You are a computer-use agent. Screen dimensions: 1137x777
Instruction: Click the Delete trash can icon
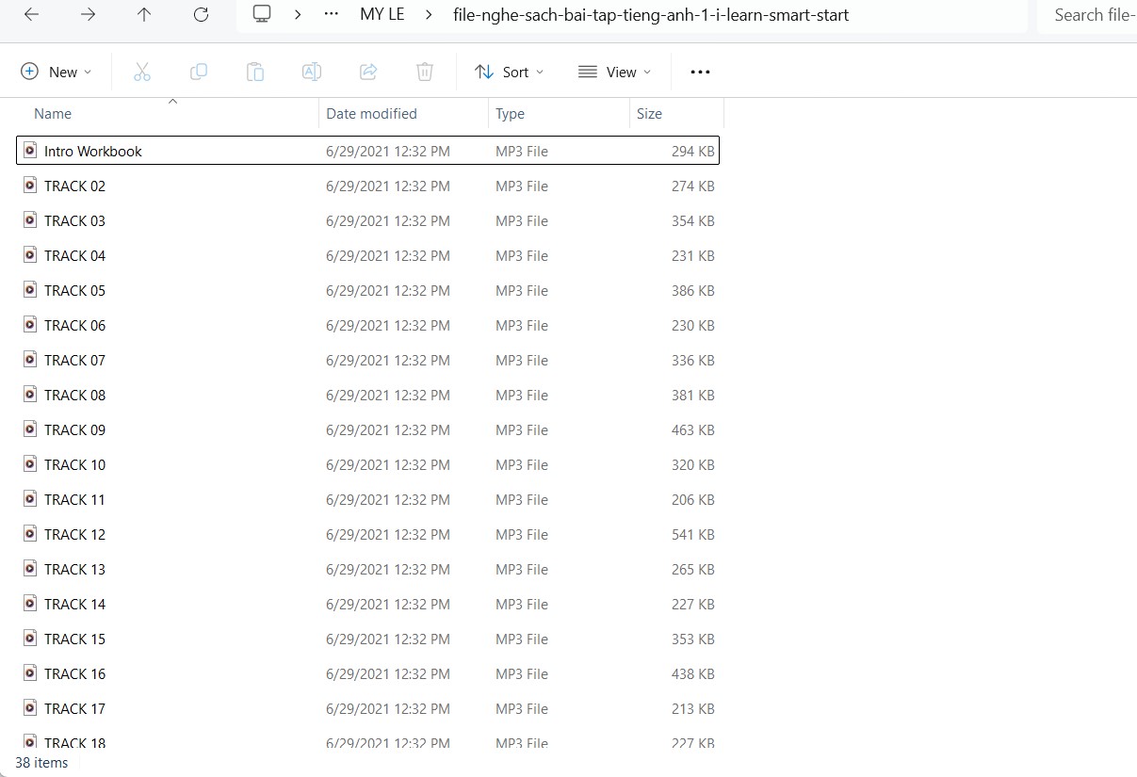coord(425,72)
